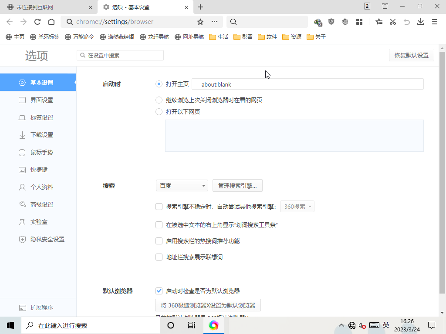This screenshot has height=334, width=446.
Task: Open the Tampermonkey monkey extension icon
Action: pyautogui.click(x=345, y=22)
